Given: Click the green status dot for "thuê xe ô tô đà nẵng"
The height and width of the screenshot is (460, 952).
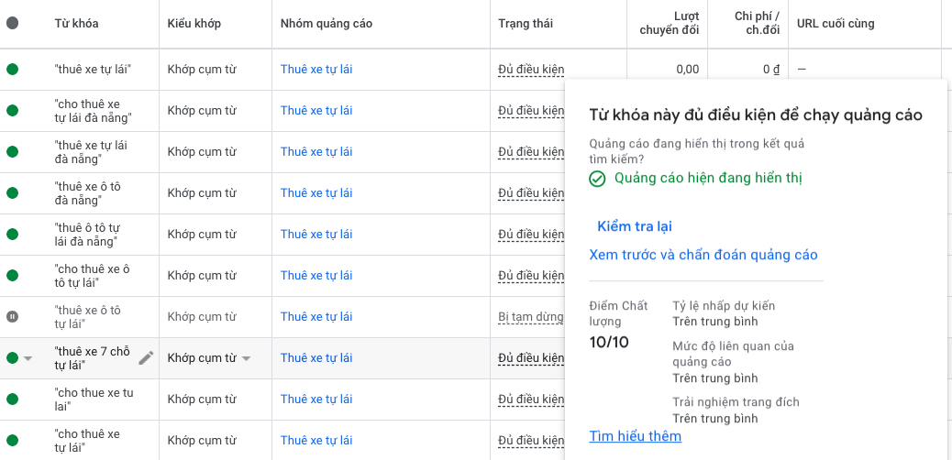Looking at the screenshot, I should [x=12, y=193].
